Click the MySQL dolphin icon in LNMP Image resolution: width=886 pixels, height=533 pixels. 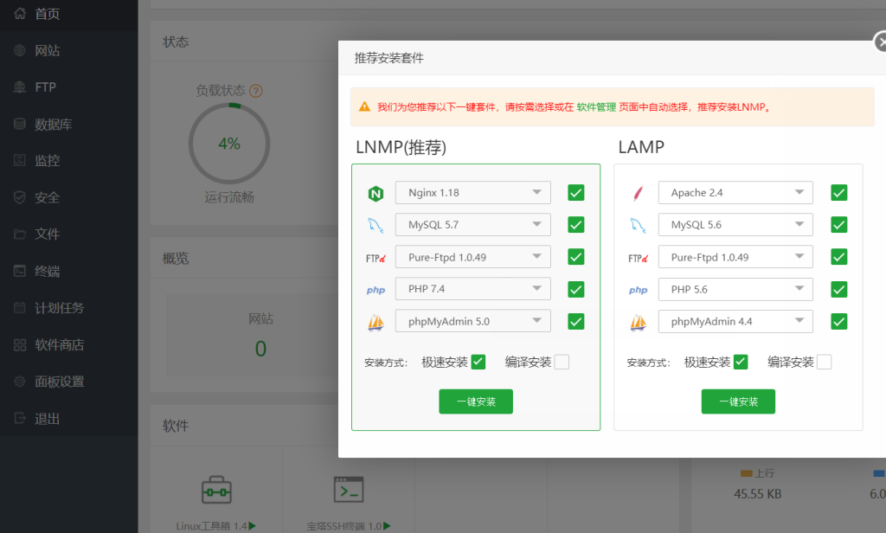[x=376, y=226]
